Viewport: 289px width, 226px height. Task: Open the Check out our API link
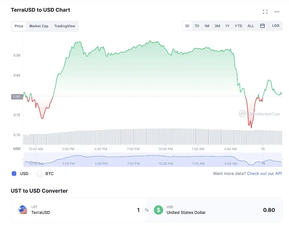click(x=264, y=173)
